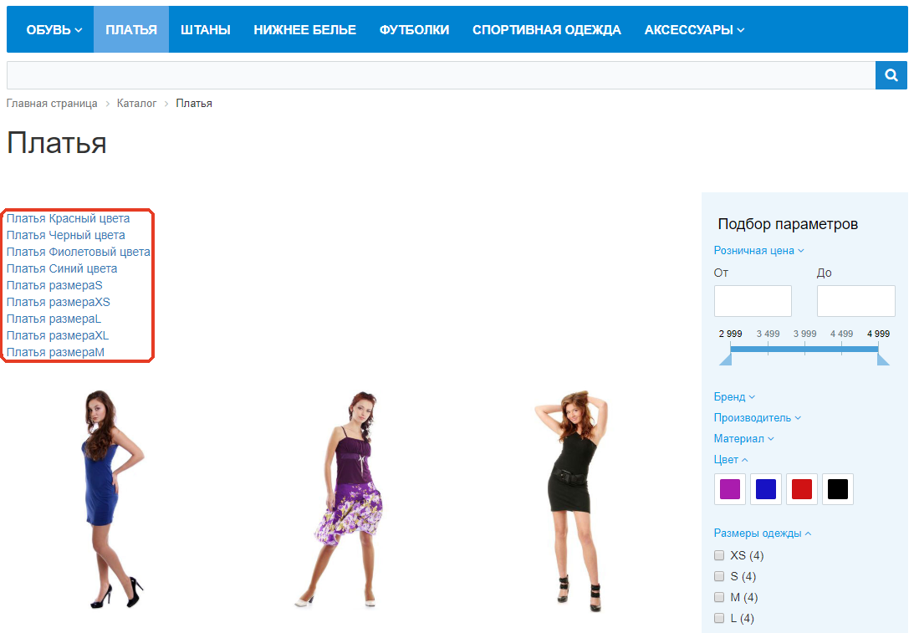This screenshot has width=914, height=633.
Task: Grab the right price slider handle
Action: click(883, 359)
